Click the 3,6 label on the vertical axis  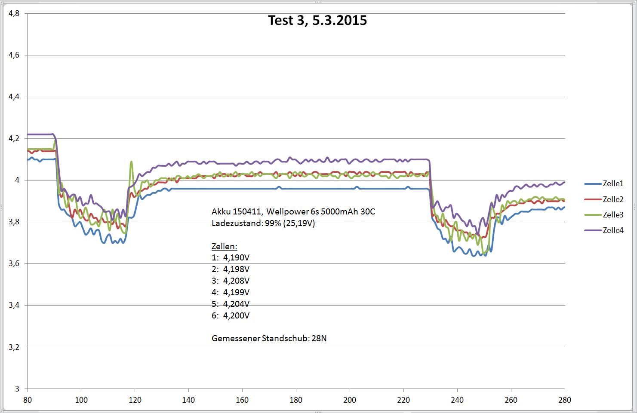point(14,263)
